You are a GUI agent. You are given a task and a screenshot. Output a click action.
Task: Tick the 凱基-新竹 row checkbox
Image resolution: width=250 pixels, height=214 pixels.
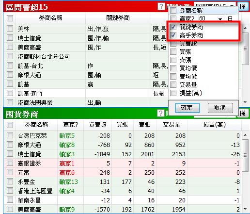[x=10, y=93]
